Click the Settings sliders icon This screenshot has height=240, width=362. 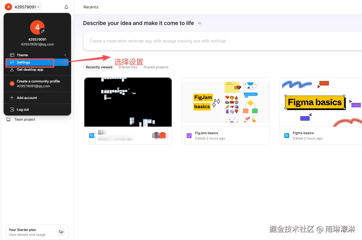tap(12, 62)
